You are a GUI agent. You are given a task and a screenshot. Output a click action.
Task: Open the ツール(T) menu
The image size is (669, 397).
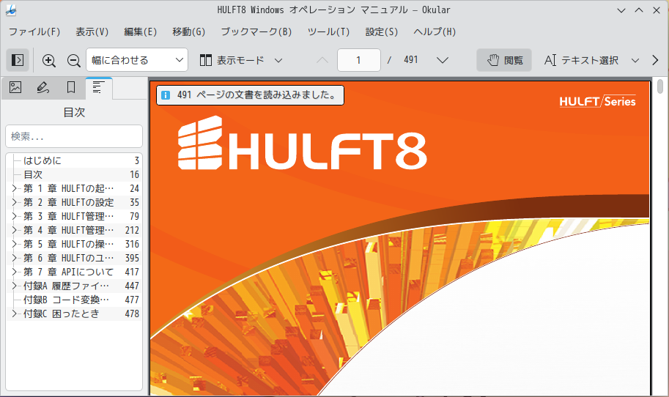tap(328, 32)
